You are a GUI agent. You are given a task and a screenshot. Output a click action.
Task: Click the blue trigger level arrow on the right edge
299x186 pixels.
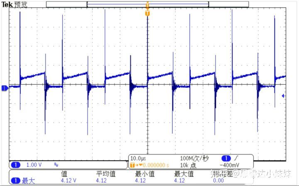(283, 96)
